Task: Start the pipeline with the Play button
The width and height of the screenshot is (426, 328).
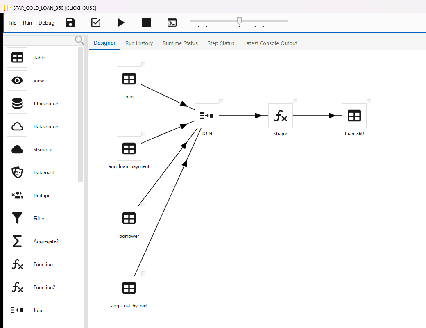Action: pyautogui.click(x=121, y=23)
